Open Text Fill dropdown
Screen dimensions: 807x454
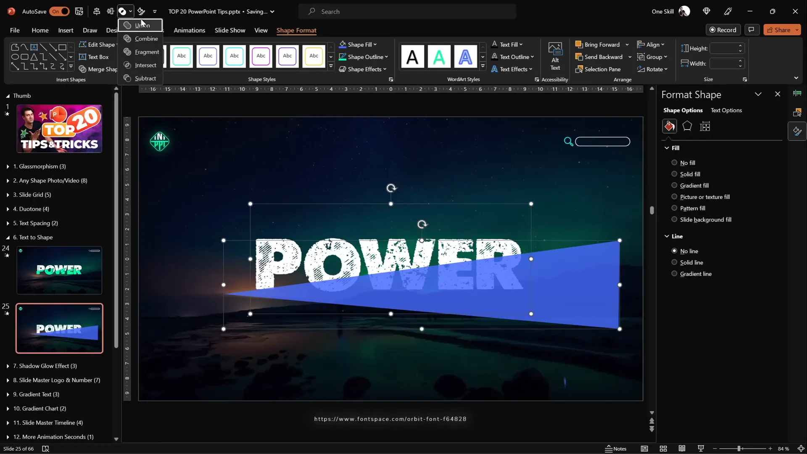click(507, 45)
